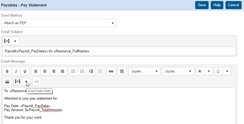Justify the message text
Screen dimensions: 244x124
click(62, 71)
